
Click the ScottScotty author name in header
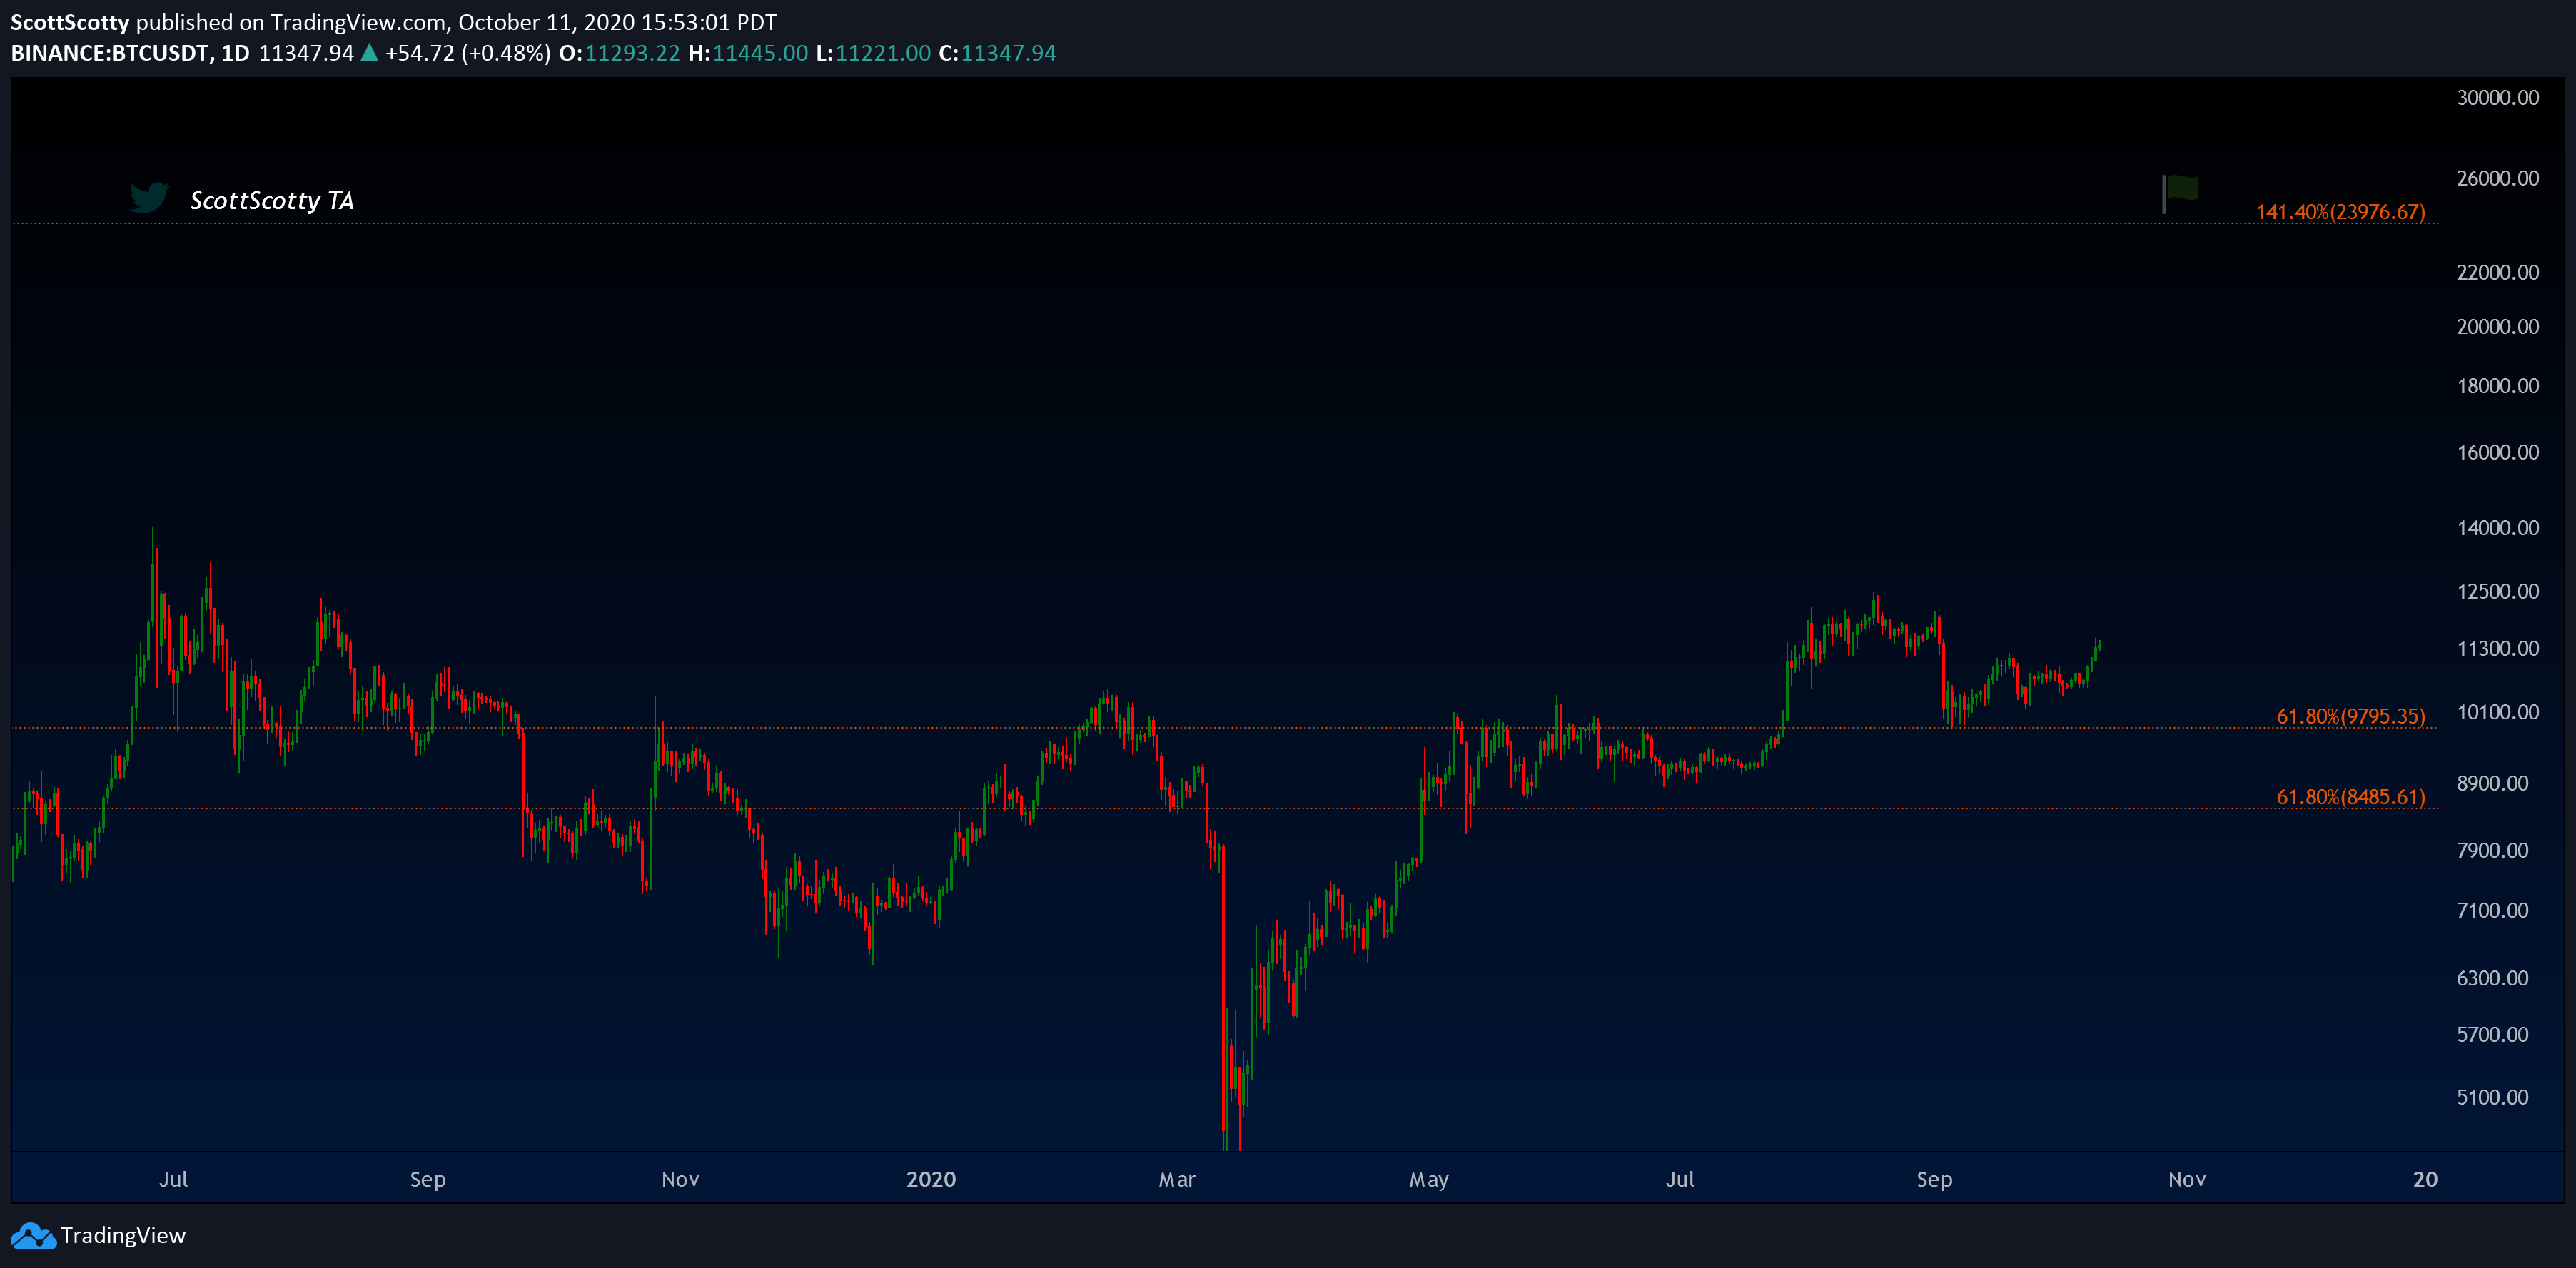(x=70, y=22)
